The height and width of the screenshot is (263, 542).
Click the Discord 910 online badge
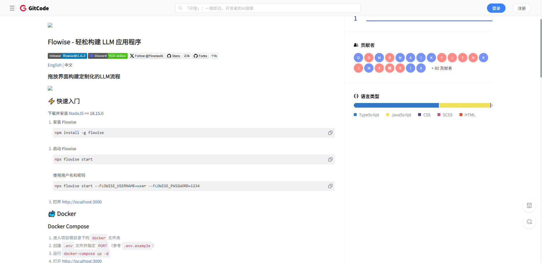coord(108,56)
